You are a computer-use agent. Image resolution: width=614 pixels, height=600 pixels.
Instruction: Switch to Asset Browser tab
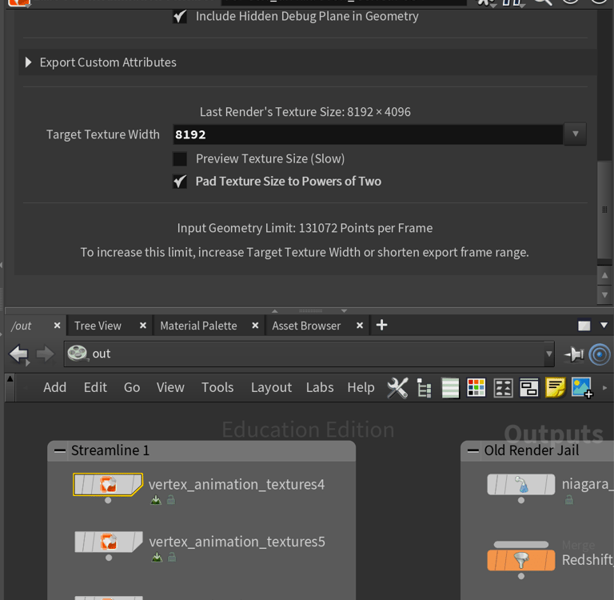click(306, 326)
